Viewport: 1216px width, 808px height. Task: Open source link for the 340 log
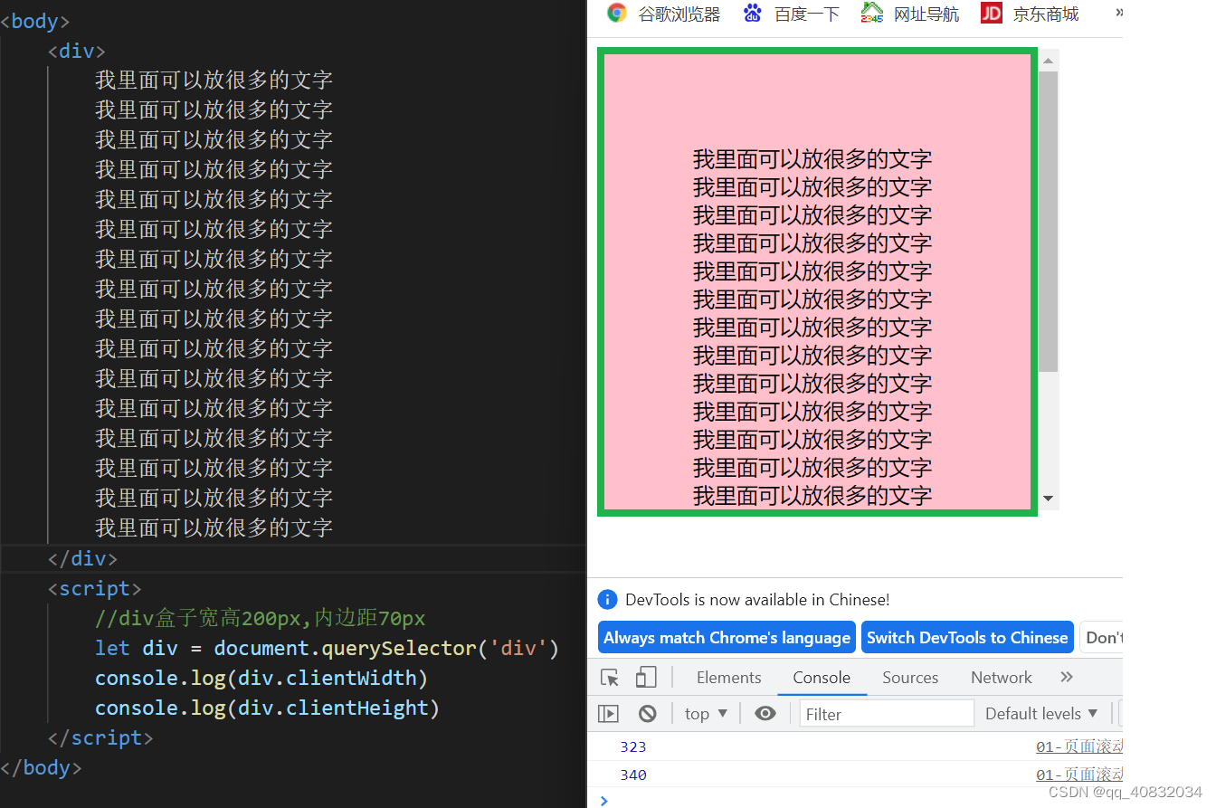[x=1079, y=775]
